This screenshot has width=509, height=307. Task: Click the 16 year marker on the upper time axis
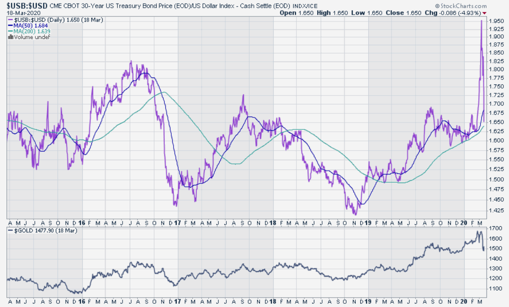pos(82,223)
